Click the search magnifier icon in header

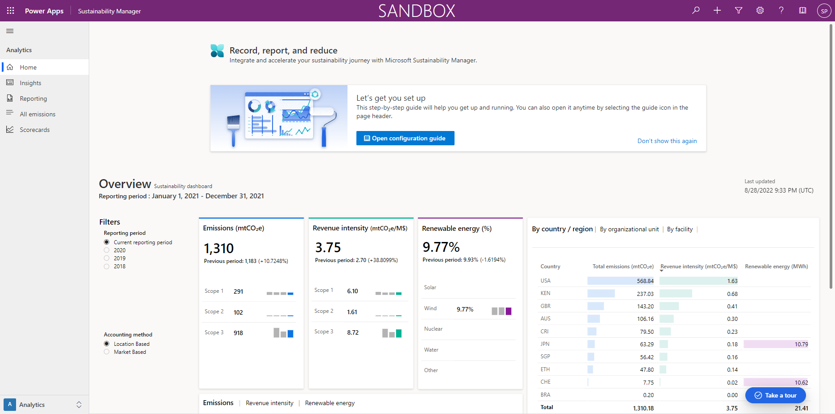(696, 10)
